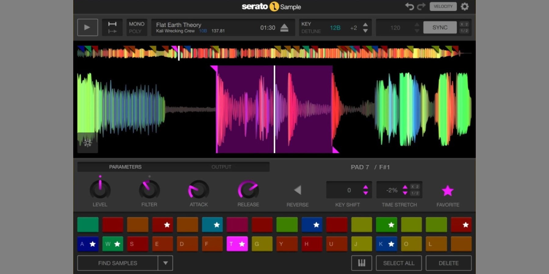Viewport: 549px width, 274px height.
Task: Decrease TIME STRETCH with down arrow
Action: tap(405, 193)
